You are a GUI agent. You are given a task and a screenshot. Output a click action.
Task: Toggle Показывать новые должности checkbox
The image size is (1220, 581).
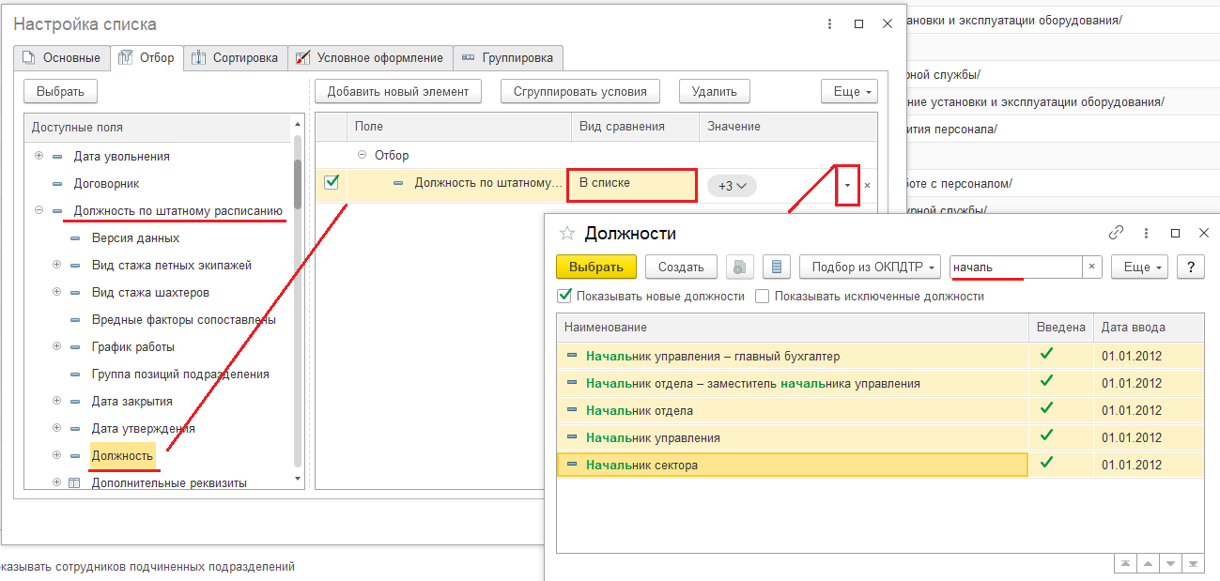564,296
